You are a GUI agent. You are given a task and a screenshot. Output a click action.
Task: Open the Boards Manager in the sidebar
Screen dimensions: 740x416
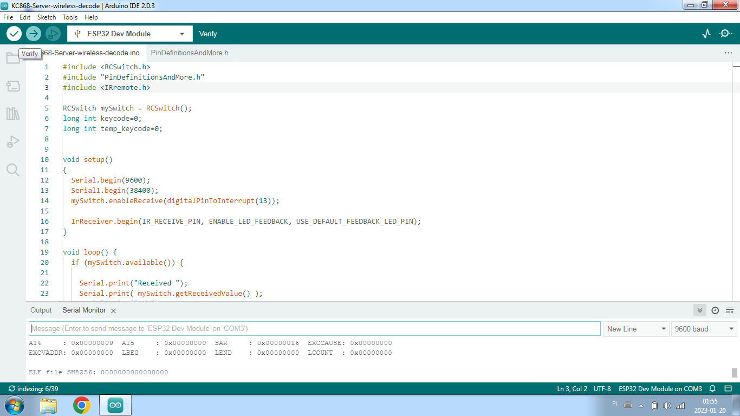point(13,86)
